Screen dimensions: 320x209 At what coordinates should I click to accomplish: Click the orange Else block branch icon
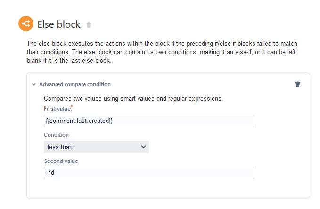pyautogui.click(x=26, y=24)
